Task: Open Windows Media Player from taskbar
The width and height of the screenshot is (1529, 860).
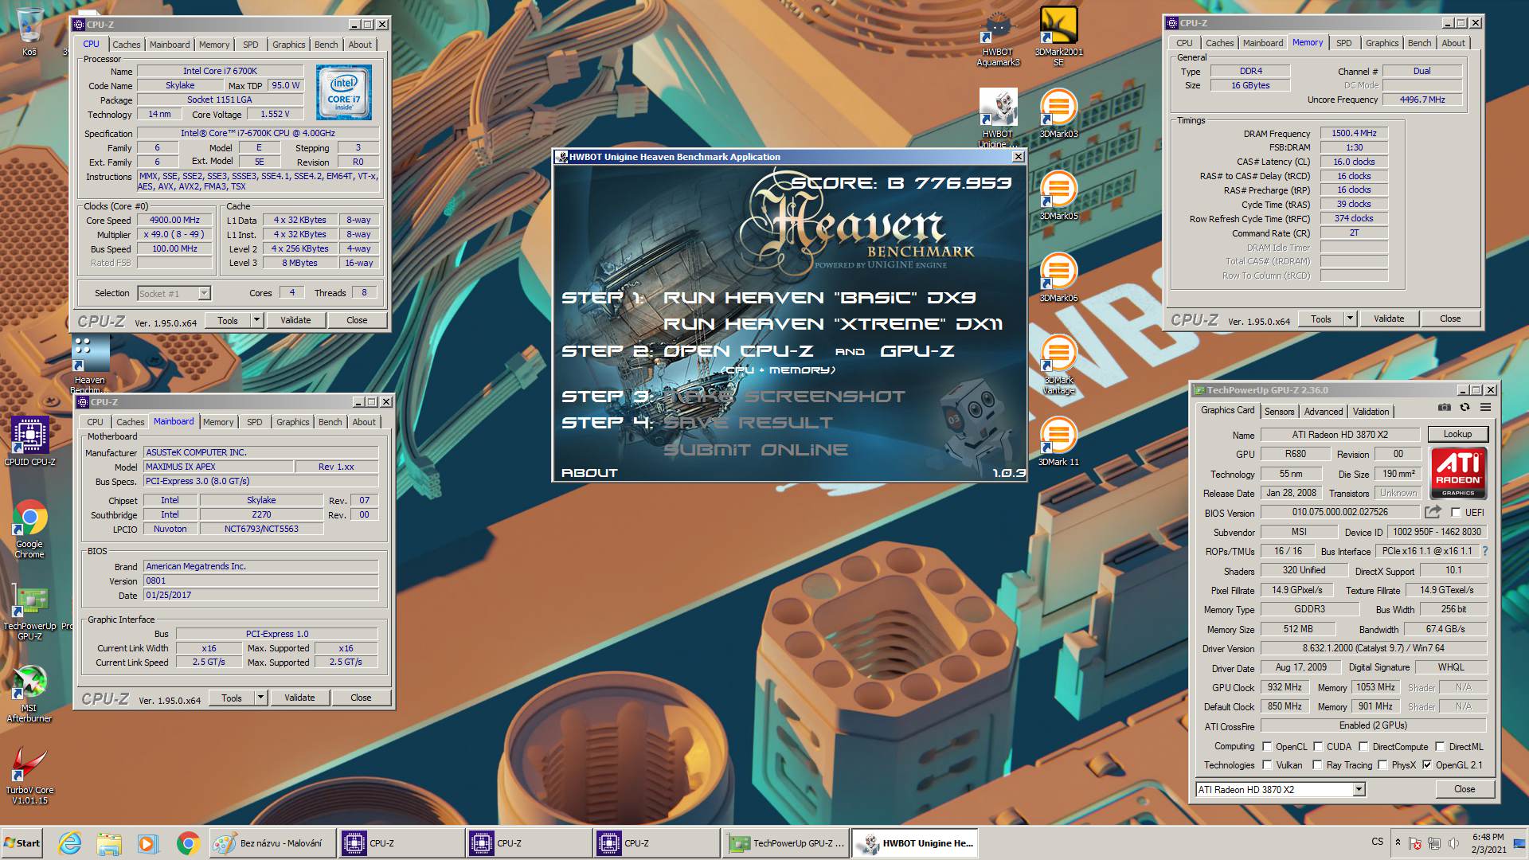Action: click(147, 843)
